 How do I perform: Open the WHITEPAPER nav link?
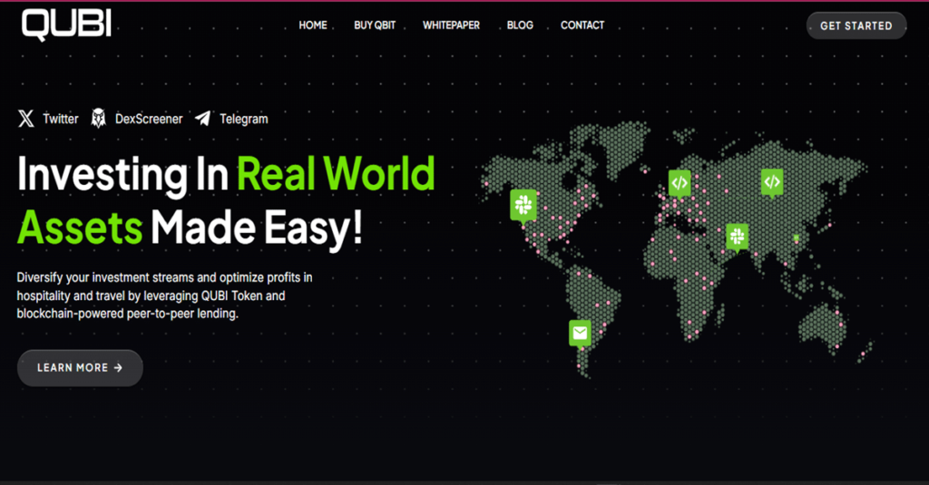(451, 25)
